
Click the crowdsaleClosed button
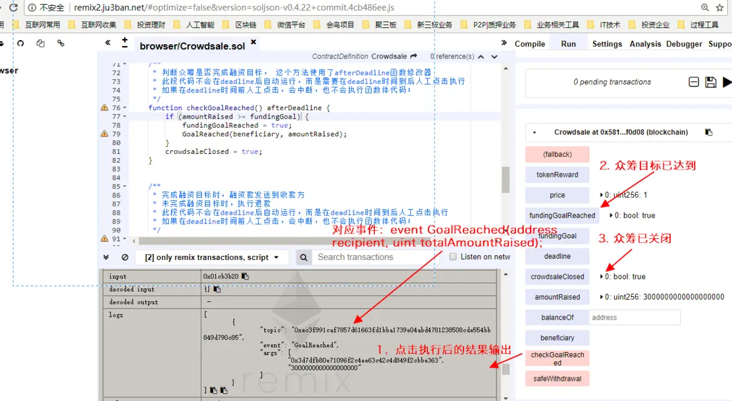pyautogui.click(x=557, y=277)
